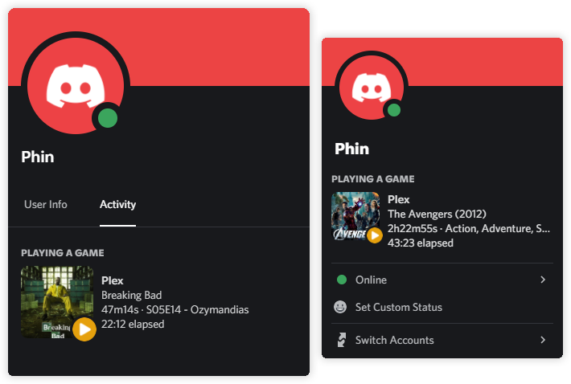571x384 pixels.
Task: Open Switch Accounts option
Action: (x=442, y=340)
